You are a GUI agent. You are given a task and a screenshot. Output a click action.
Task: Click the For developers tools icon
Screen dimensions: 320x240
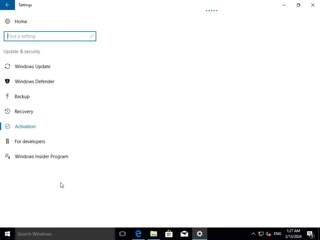tap(7, 142)
